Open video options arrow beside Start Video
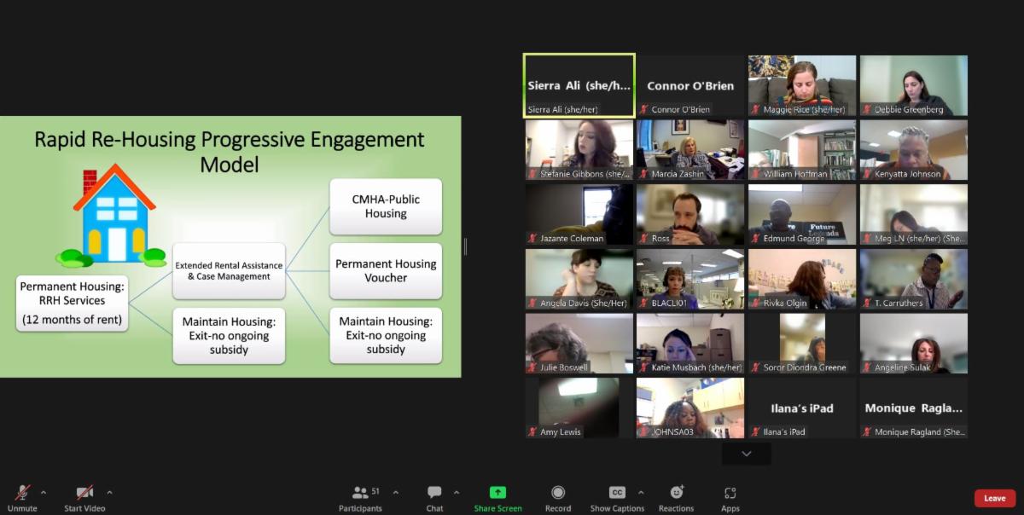The image size is (1024, 515). coord(109,492)
